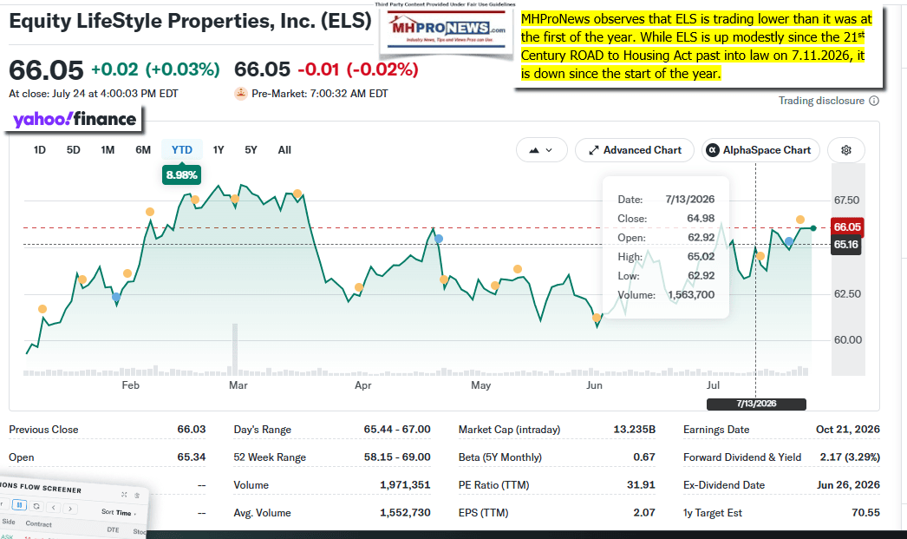The width and height of the screenshot is (907, 539).
Task: Select the 5Y range tab
Action: 251,150
